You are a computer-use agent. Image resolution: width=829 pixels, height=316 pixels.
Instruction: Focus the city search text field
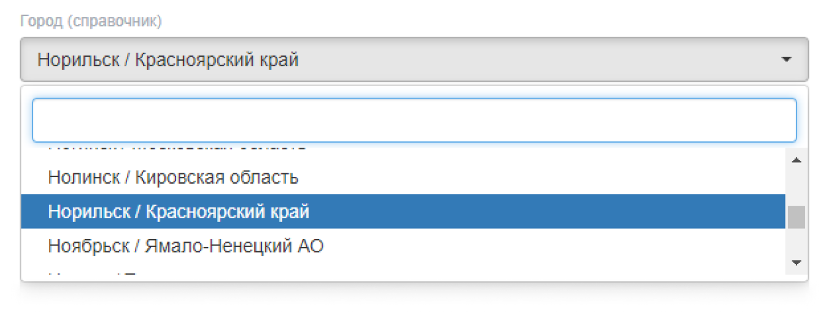click(x=414, y=120)
